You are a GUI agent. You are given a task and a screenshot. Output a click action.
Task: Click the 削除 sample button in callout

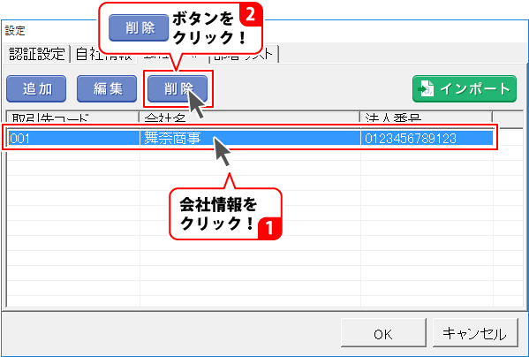tap(139, 27)
